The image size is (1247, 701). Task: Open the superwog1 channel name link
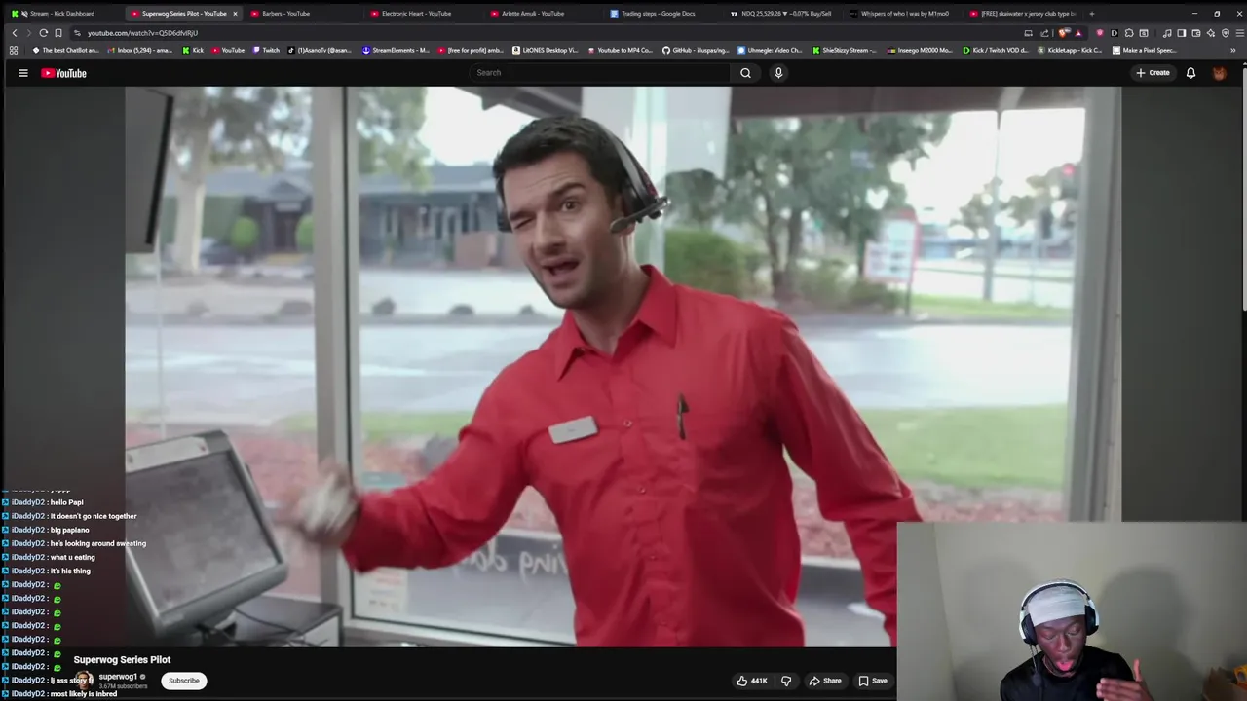point(118,677)
